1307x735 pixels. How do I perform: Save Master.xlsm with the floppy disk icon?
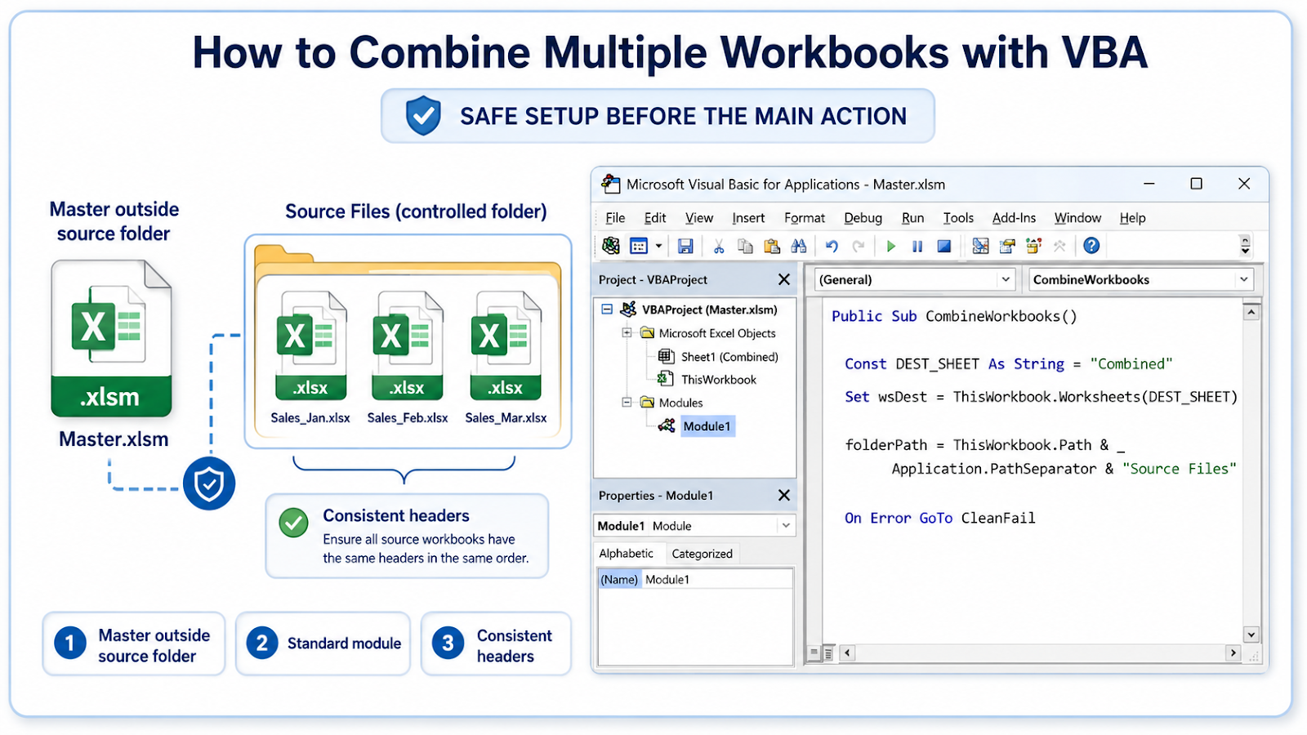click(685, 246)
